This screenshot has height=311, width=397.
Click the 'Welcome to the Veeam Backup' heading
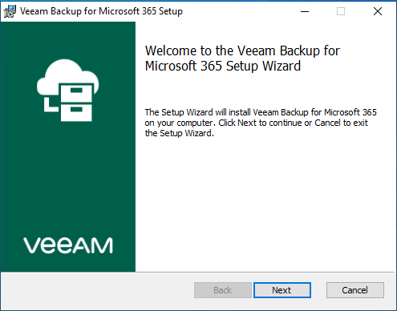pyautogui.click(x=242, y=50)
